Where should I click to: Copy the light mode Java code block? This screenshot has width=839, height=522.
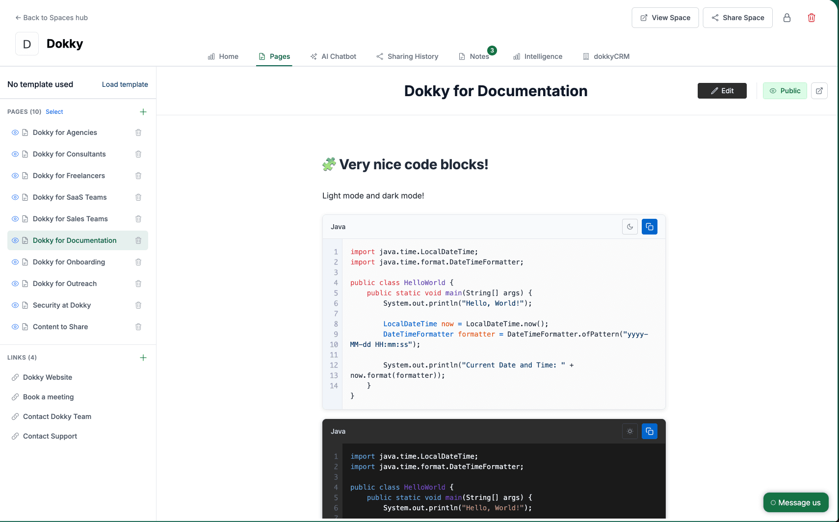[650, 227]
